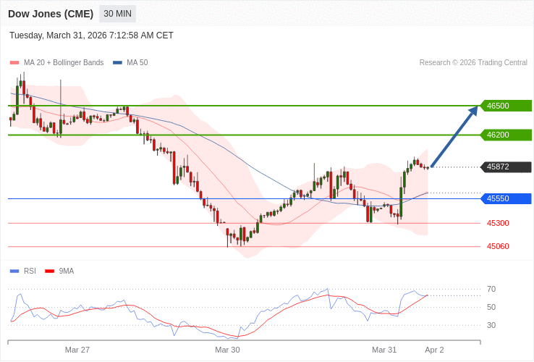The height and width of the screenshot is (362, 534).
Task: Select the Mar 27 date marker
Action: pyautogui.click(x=77, y=350)
